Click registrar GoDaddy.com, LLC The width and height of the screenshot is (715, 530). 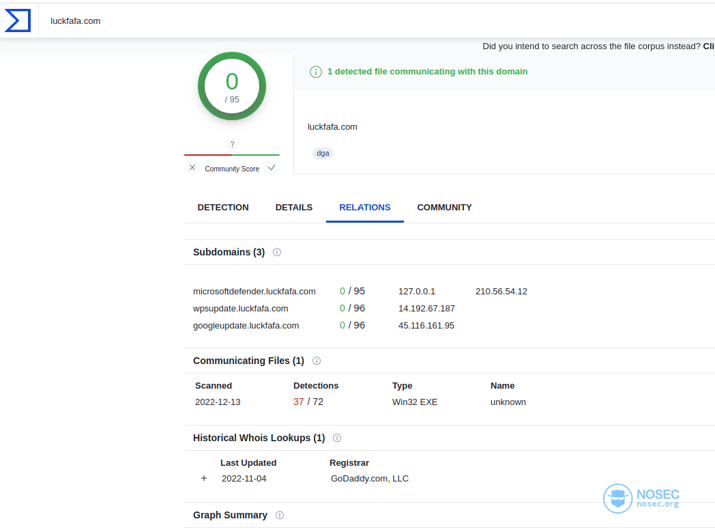pyautogui.click(x=370, y=478)
